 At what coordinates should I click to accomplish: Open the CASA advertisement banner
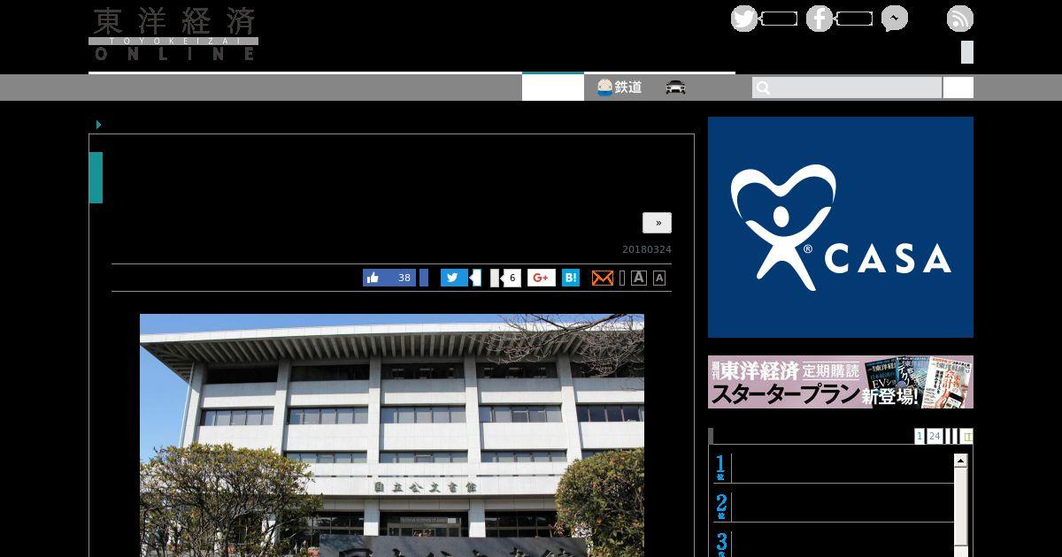[x=841, y=227]
